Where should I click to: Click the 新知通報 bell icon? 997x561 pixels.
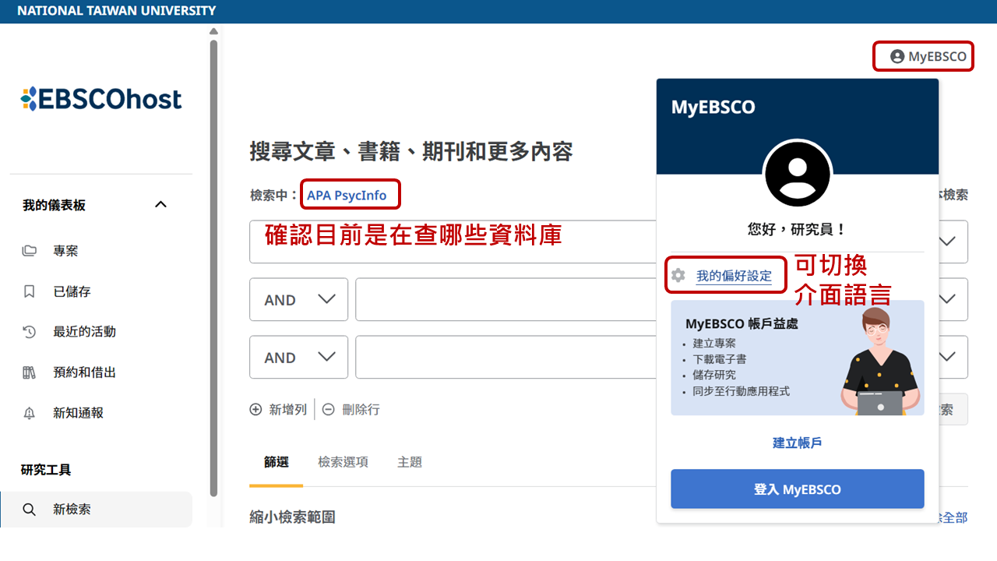[x=30, y=413]
